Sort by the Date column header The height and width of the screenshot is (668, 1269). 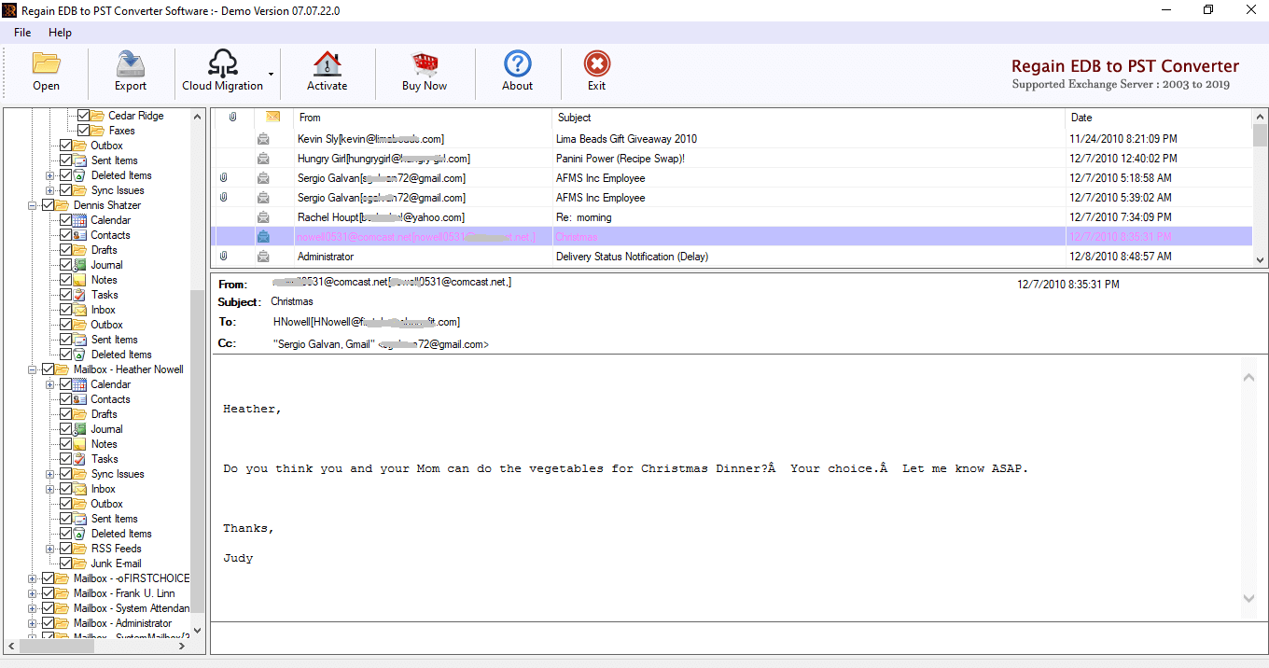click(x=1159, y=118)
